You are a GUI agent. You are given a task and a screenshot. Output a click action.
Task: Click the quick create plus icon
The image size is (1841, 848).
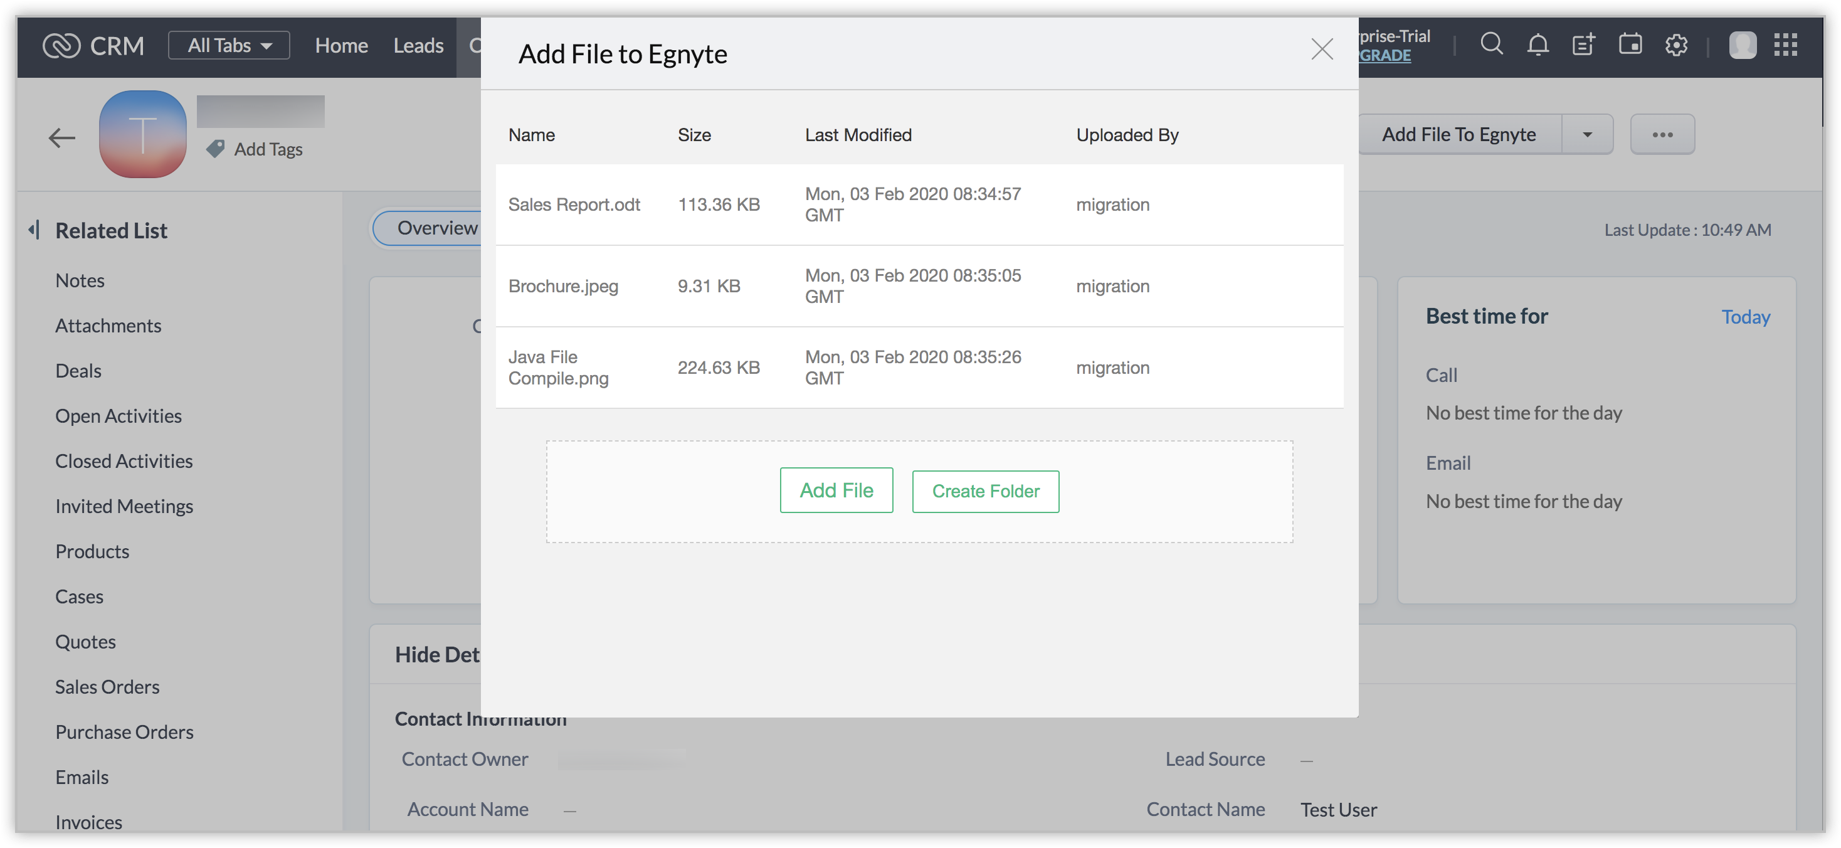[x=1584, y=45]
